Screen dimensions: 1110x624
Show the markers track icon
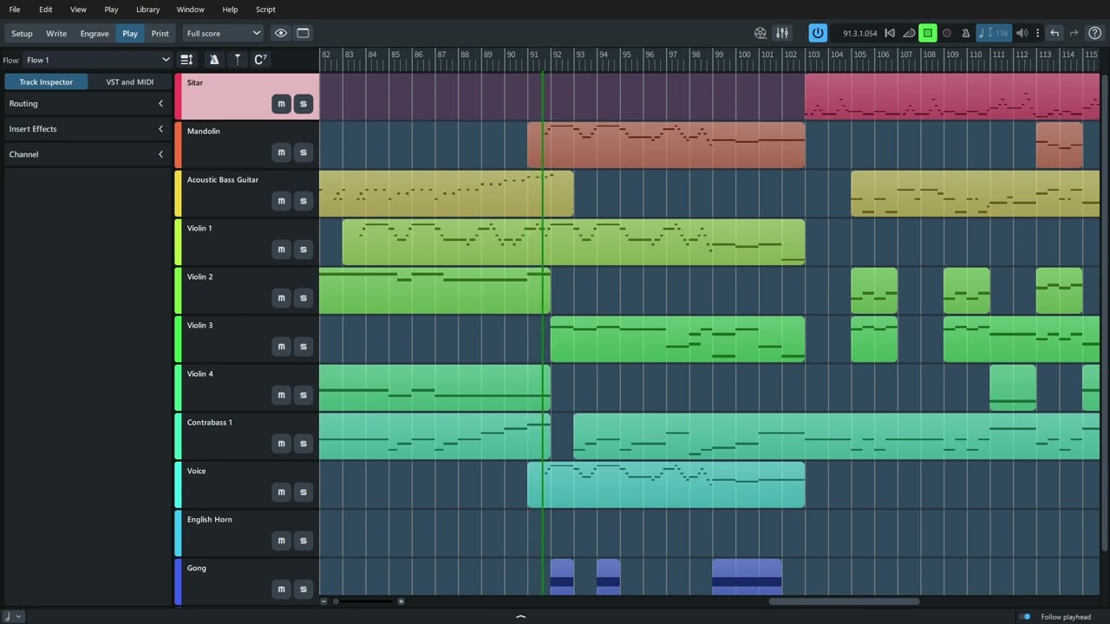(238, 59)
